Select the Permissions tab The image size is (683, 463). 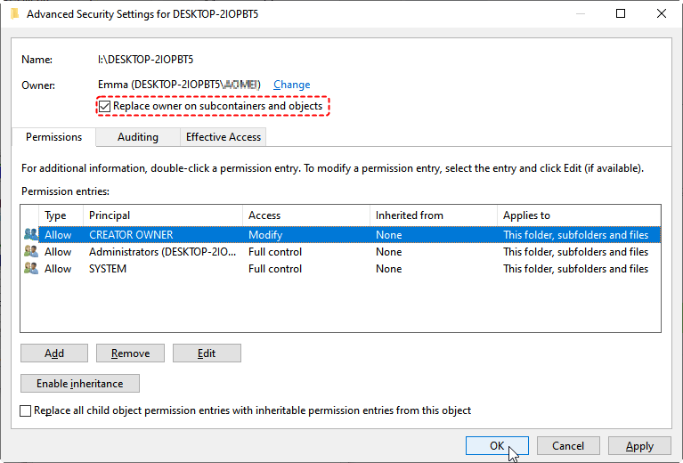53,137
